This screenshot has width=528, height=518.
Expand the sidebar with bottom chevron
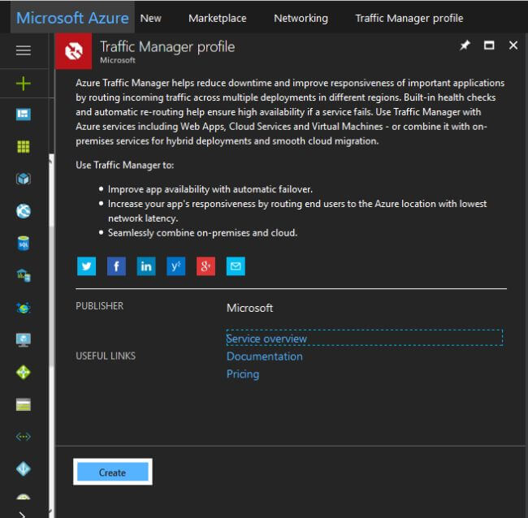[x=22, y=512]
